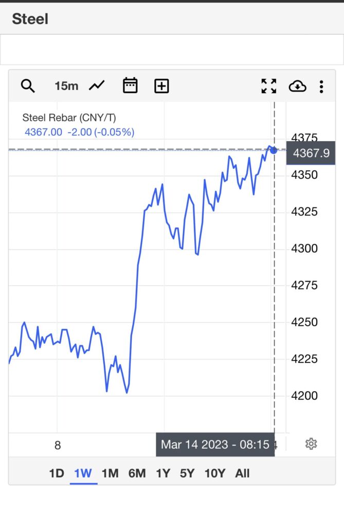Switch to 6M time range
344x527 pixels.
137,473
